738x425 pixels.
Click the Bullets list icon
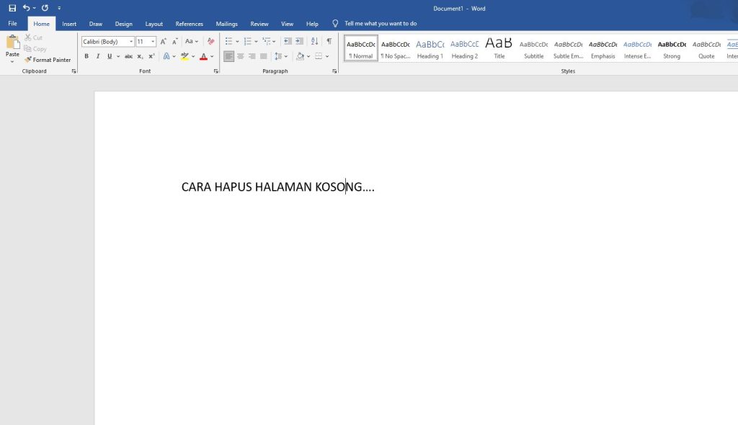tap(228, 41)
